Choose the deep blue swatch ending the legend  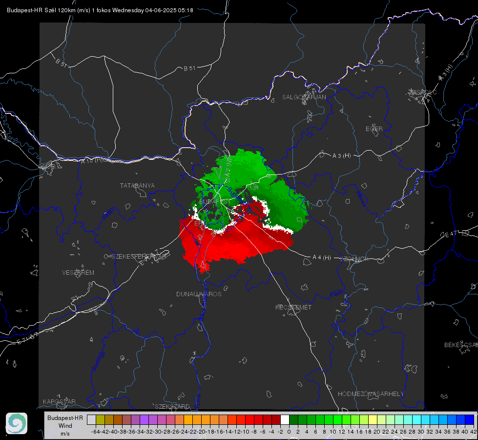point(470,420)
